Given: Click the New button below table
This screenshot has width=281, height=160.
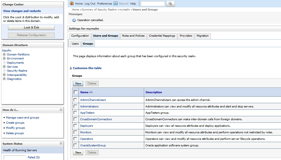Looking at the screenshot, I should tap(78, 153).
